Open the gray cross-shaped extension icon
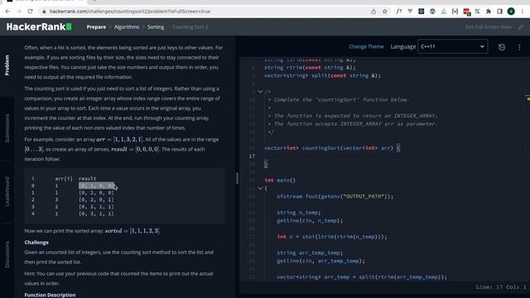 tap(477, 12)
